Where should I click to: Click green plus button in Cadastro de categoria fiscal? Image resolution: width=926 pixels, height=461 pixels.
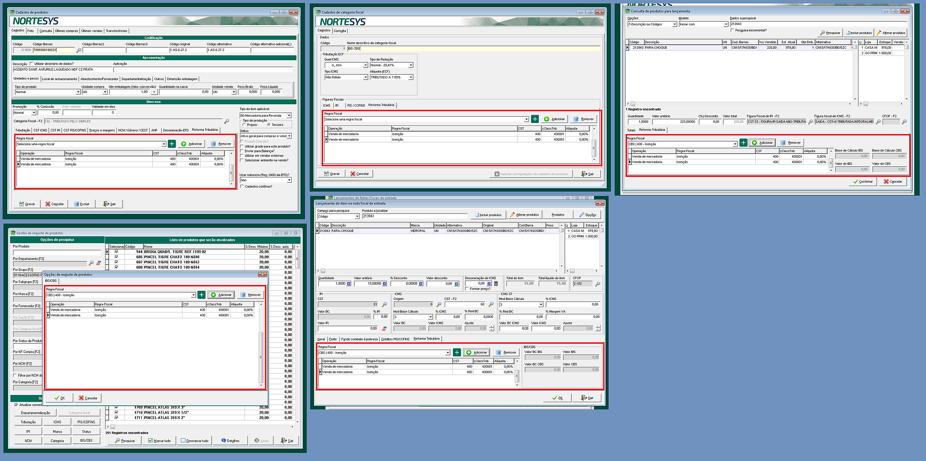click(535, 119)
